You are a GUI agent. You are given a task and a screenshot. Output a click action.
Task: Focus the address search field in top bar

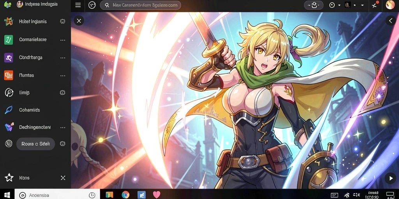[140, 5]
